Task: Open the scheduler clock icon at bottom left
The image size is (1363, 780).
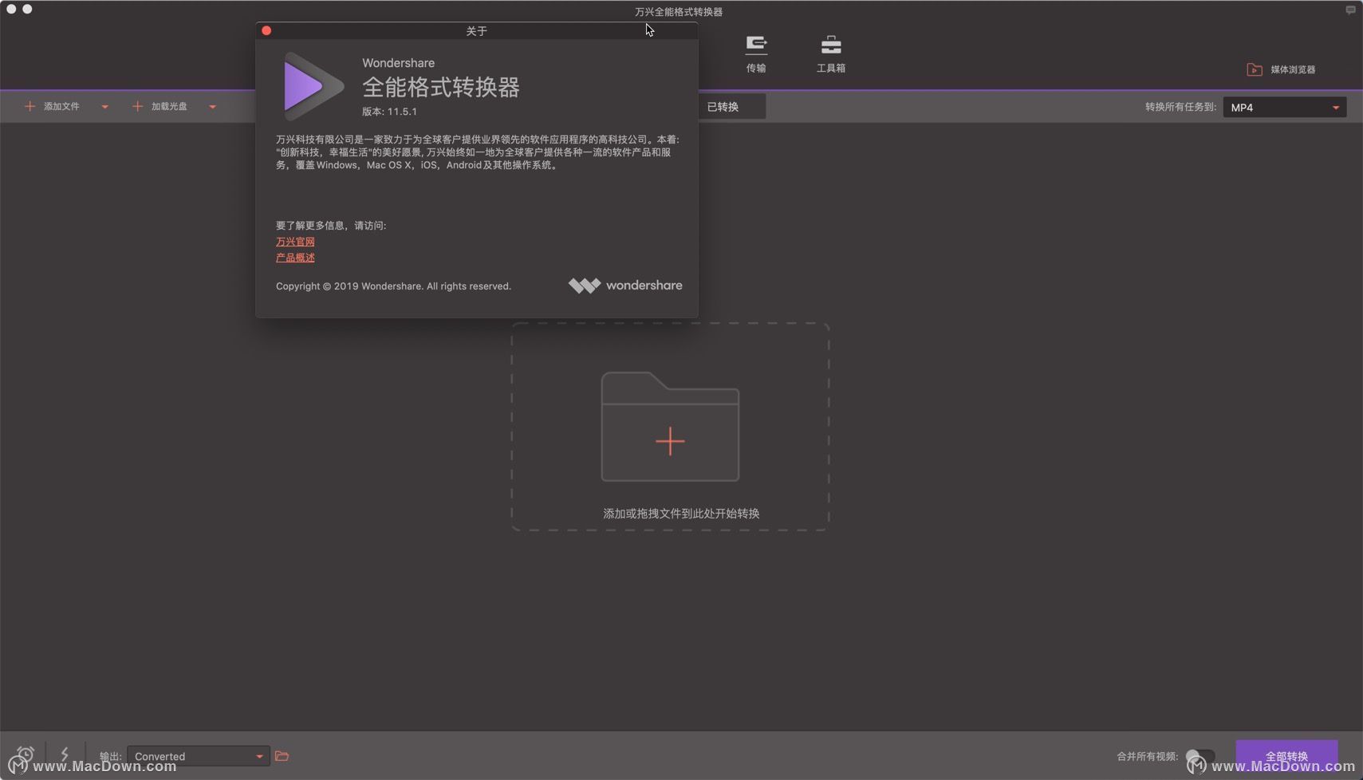Action: [x=25, y=754]
